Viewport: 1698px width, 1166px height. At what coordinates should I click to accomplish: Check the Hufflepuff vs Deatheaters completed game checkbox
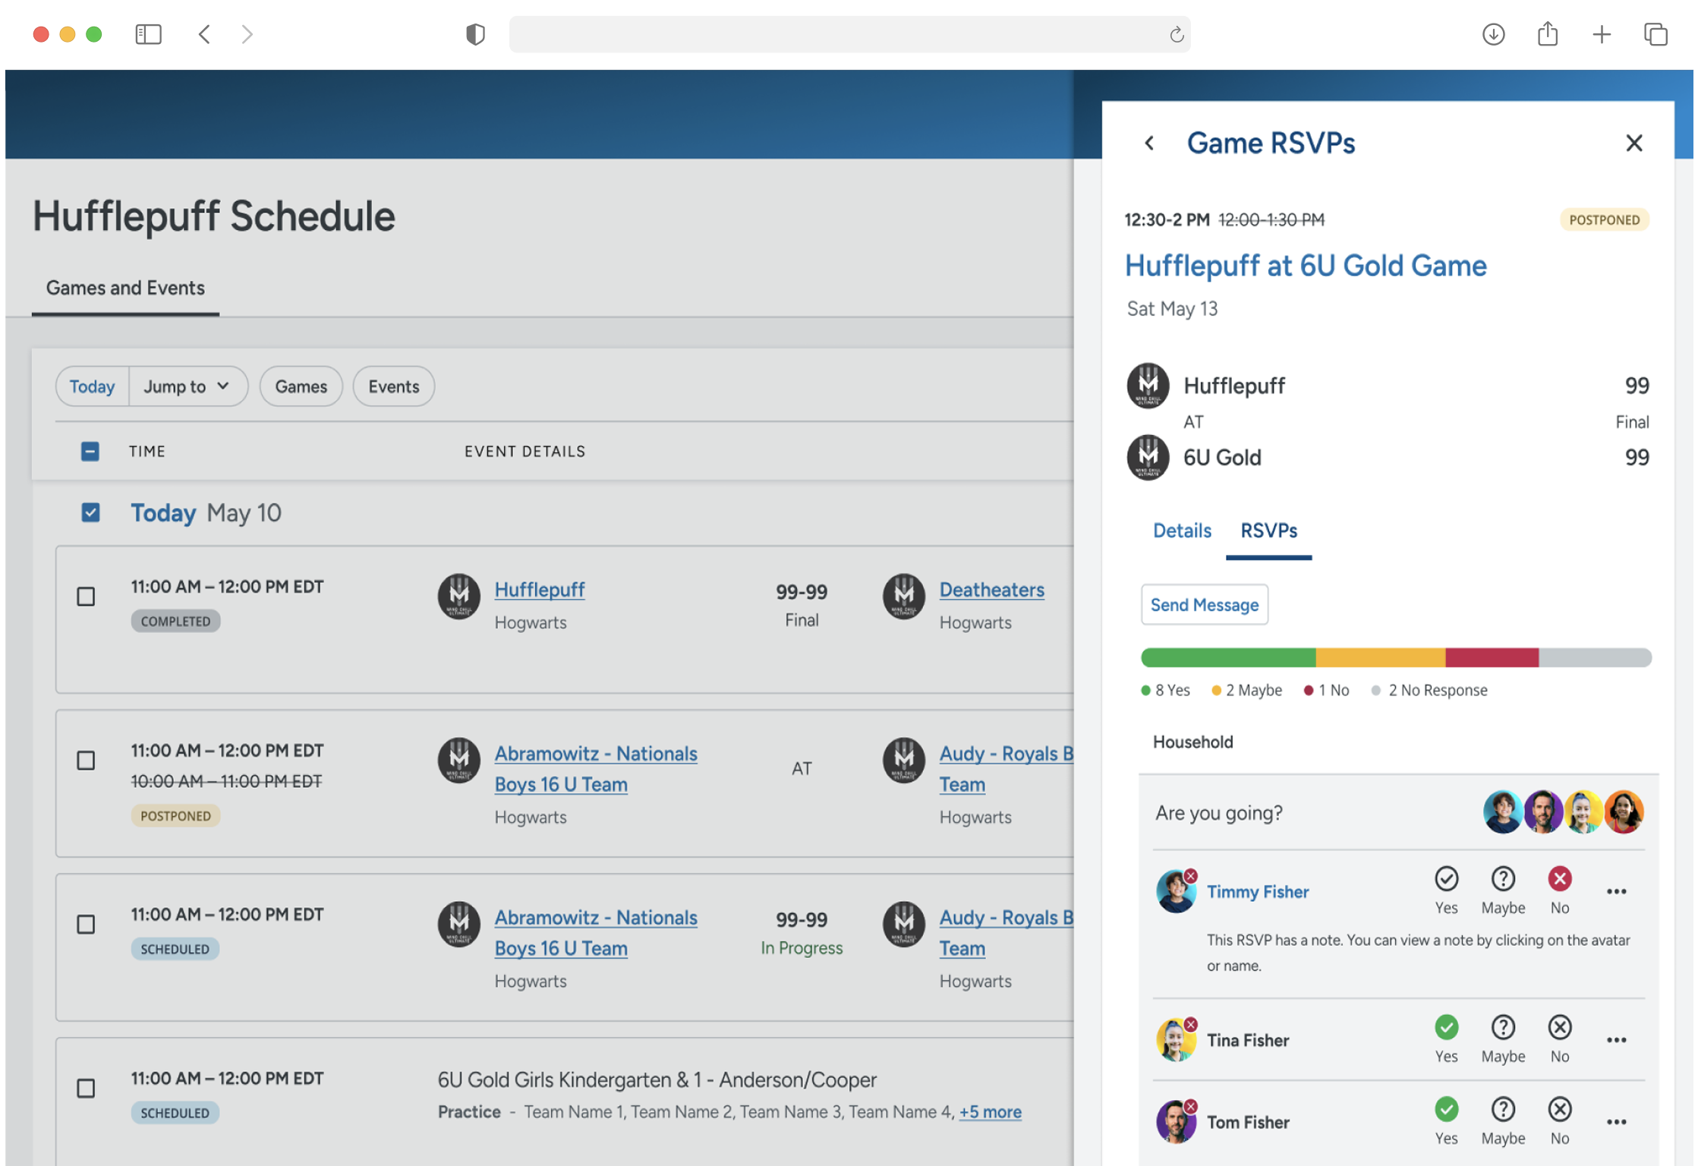pos(87,597)
